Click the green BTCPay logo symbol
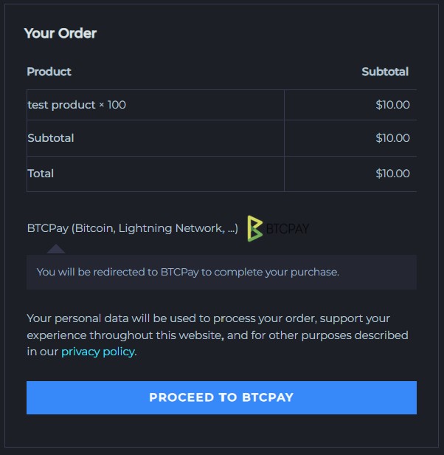This screenshot has height=455, width=444. [x=255, y=229]
